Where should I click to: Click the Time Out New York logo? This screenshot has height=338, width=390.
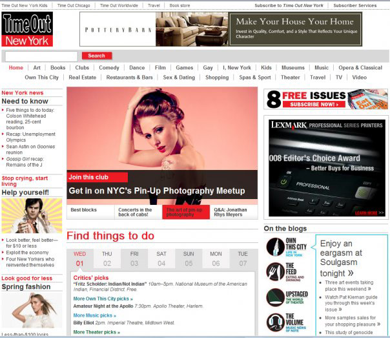click(27, 29)
